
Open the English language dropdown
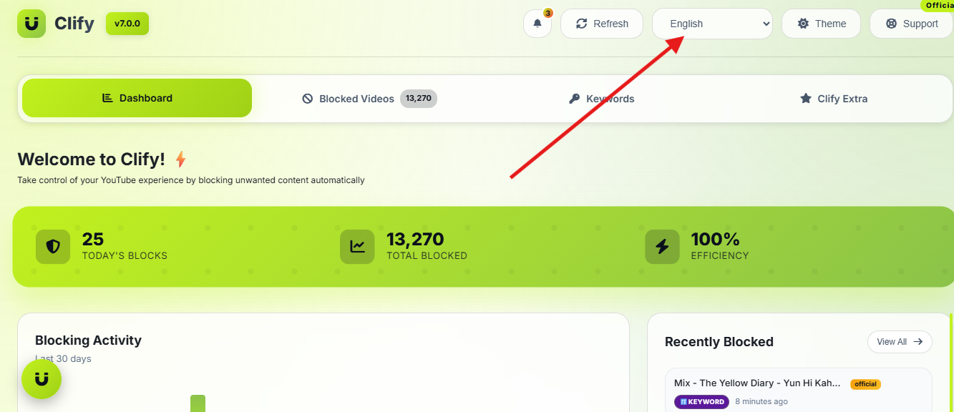(x=712, y=24)
